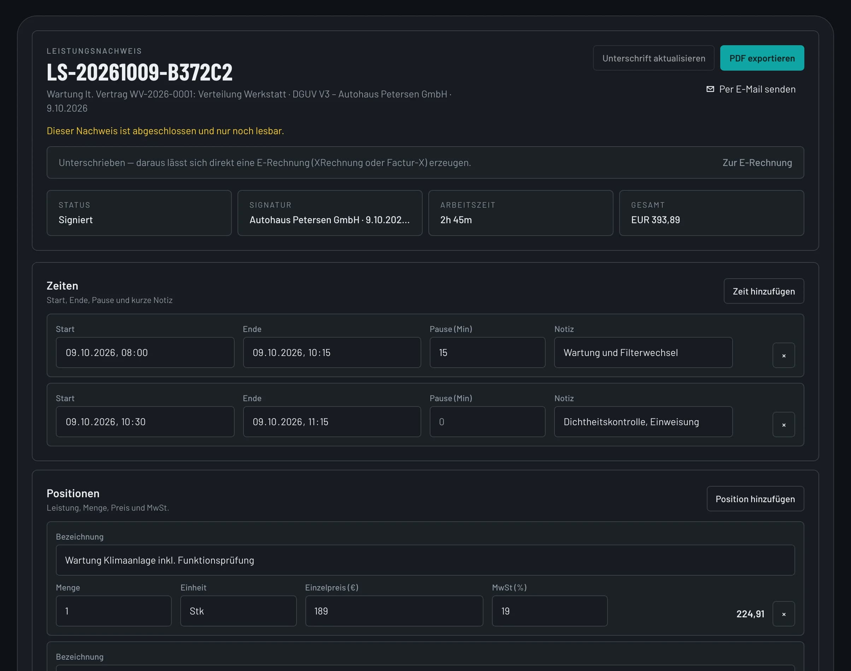Open the Zur E-Rechnung link
The height and width of the screenshot is (671, 851).
point(757,163)
